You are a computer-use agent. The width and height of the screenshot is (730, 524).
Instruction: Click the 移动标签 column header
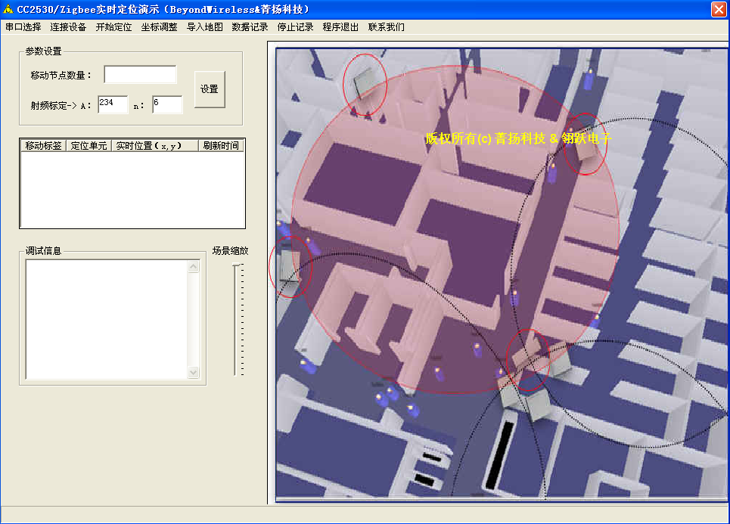(43, 146)
